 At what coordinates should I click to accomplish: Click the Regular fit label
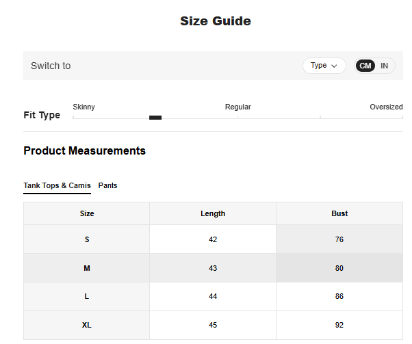pos(237,107)
